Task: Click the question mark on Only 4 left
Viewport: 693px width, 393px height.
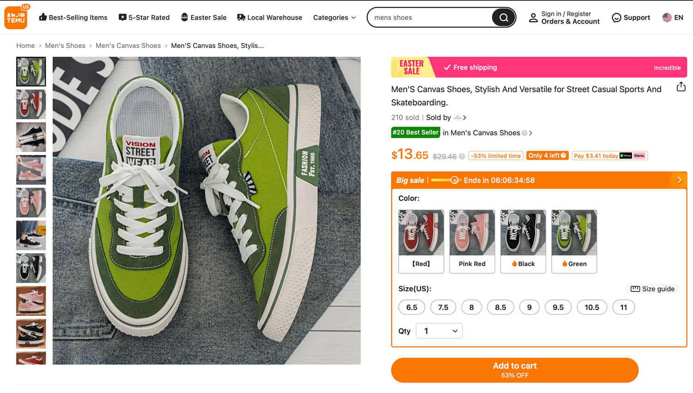Action: pos(563,156)
